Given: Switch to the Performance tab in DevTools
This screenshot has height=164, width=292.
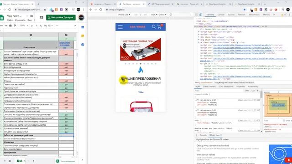Looking at the screenshot, I should click(x=254, y=15).
